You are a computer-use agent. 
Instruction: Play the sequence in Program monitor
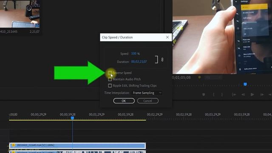pyautogui.click(x=252, y=94)
